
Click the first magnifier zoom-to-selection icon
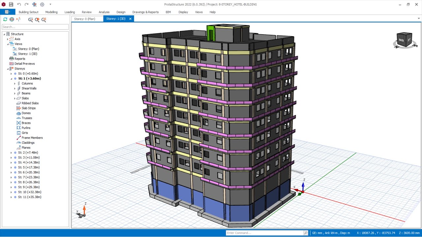coord(30,19)
